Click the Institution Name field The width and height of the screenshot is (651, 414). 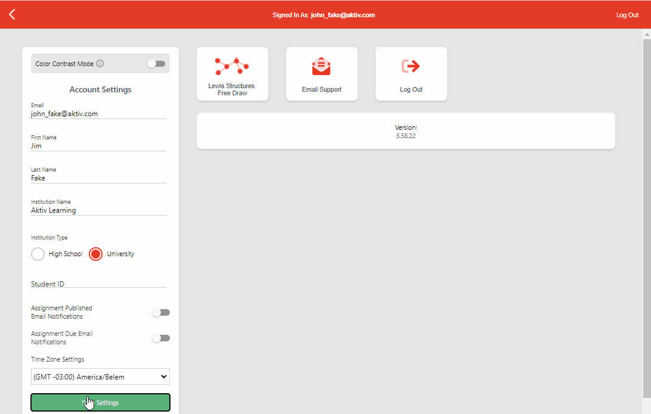click(x=98, y=210)
